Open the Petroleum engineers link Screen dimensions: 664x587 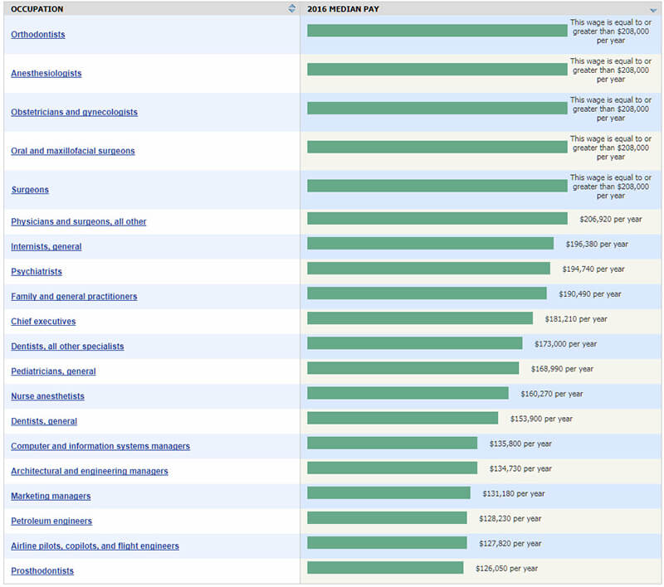point(51,521)
